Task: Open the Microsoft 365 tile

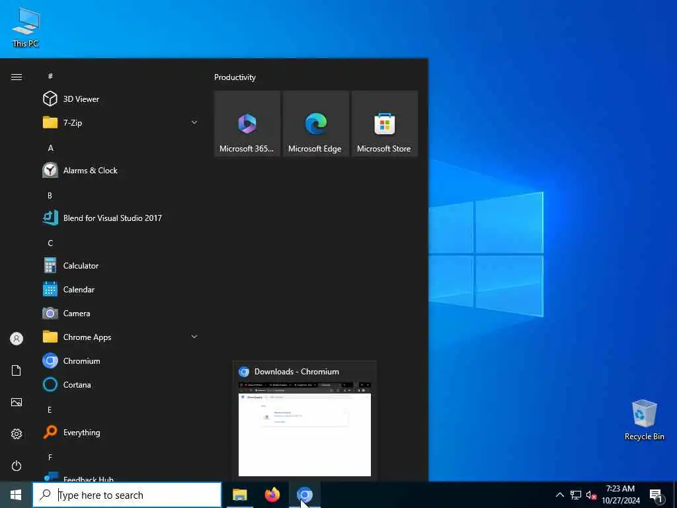Action: pyautogui.click(x=247, y=124)
